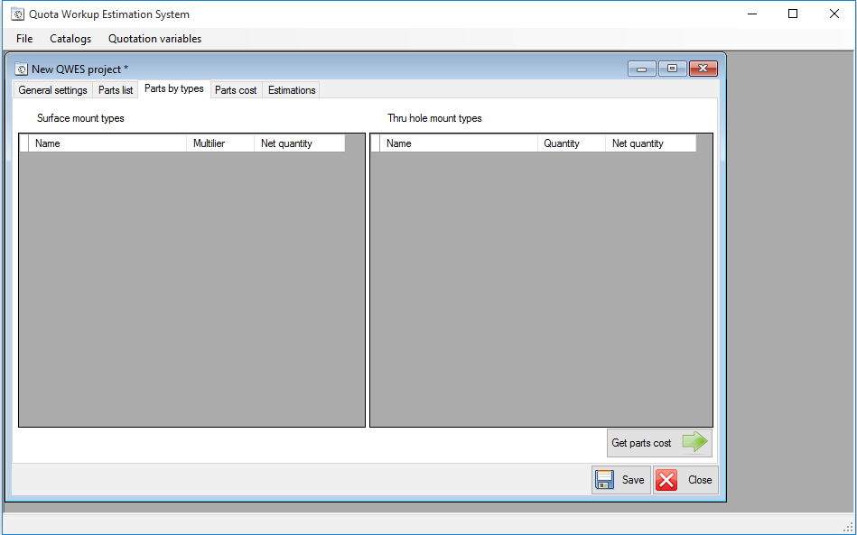The height and width of the screenshot is (535, 857).
Task: Minimize the New QWES project child window
Action: coord(642,69)
